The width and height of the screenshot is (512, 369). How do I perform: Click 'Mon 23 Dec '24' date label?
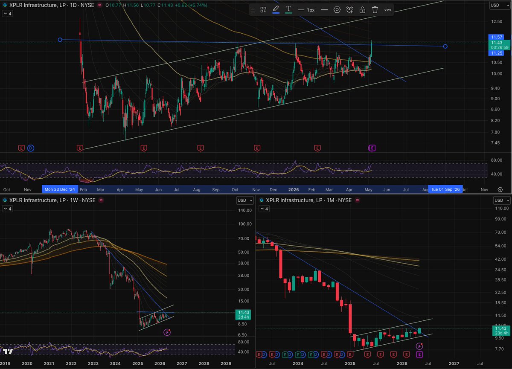coord(59,189)
